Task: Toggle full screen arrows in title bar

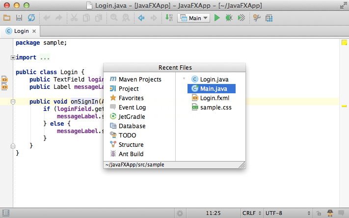Action: click(x=344, y=5)
